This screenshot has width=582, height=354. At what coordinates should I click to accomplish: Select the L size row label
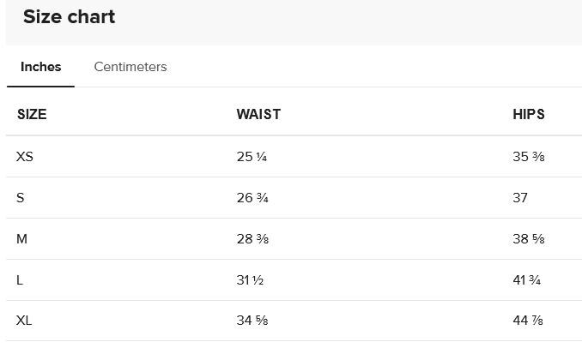click(x=19, y=280)
